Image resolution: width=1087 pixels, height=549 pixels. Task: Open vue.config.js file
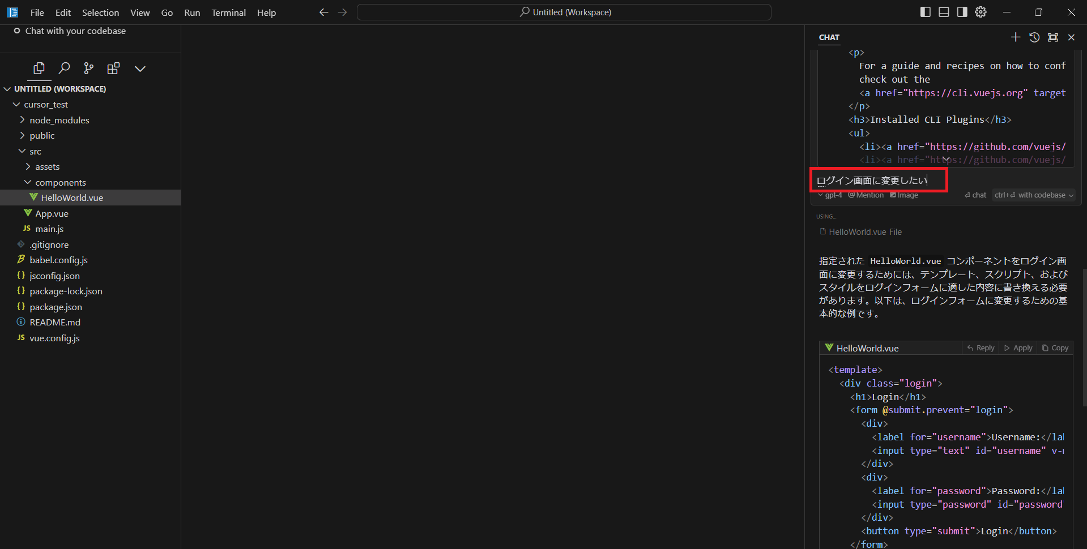(91, 338)
